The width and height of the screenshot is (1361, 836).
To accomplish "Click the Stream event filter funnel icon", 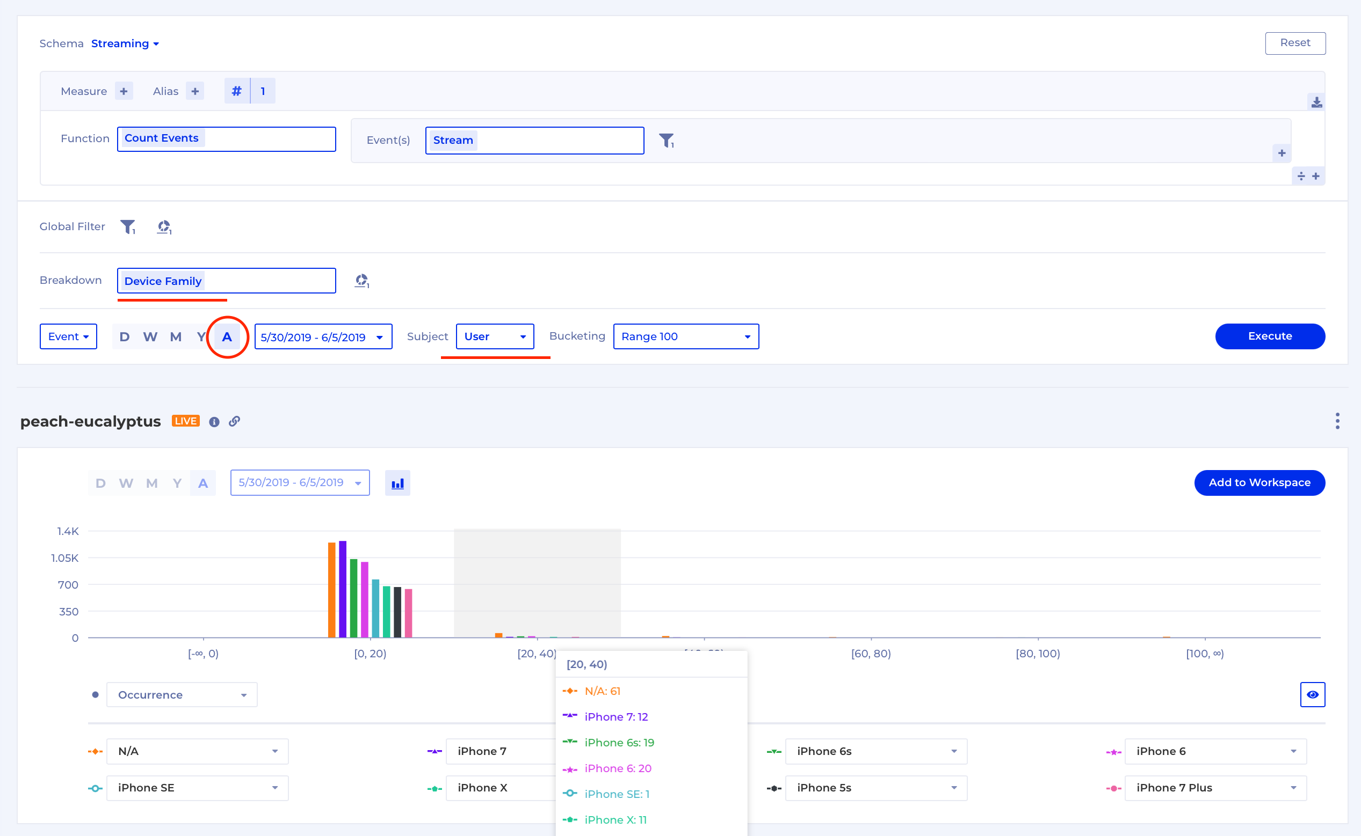I will pos(667,141).
